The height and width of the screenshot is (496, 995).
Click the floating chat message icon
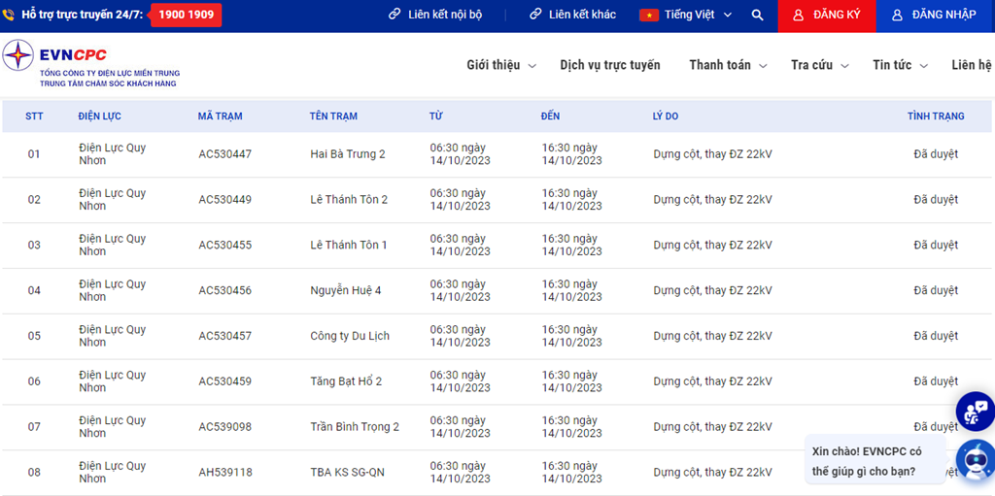975,411
